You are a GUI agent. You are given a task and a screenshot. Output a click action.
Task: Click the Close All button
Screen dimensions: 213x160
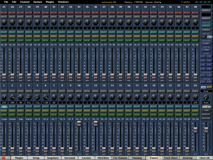pos(204,158)
